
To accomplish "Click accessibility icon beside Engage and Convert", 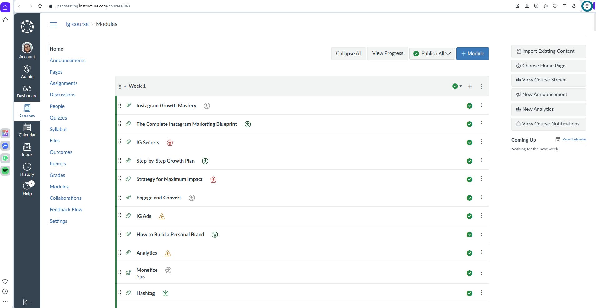I will [x=192, y=198].
